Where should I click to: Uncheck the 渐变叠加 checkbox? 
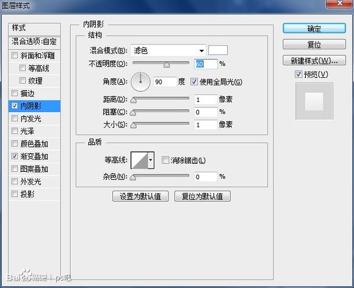click(x=15, y=156)
